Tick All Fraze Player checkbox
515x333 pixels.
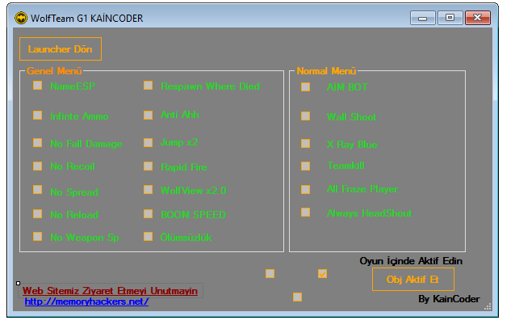[305, 190]
